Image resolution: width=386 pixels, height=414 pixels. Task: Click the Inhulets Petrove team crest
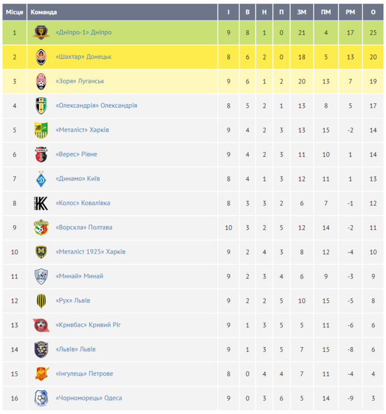pyautogui.click(x=41, y=374)
